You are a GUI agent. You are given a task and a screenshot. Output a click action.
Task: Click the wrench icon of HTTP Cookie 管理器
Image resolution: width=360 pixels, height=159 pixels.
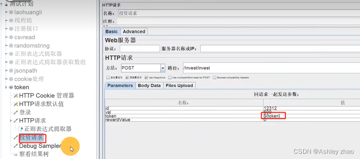click(16, 95)
